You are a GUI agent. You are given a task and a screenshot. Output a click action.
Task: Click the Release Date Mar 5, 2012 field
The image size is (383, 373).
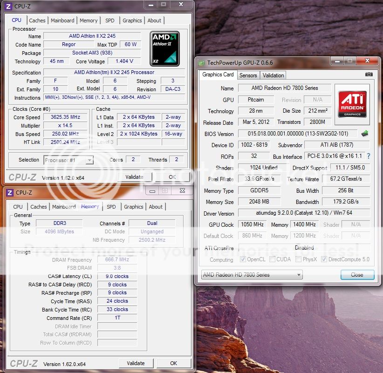pyautogui.click(x=256, y=122)
